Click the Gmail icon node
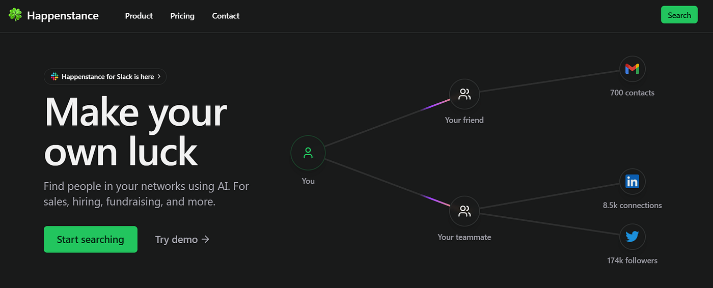713x288 pixels. tap(633, 69)
